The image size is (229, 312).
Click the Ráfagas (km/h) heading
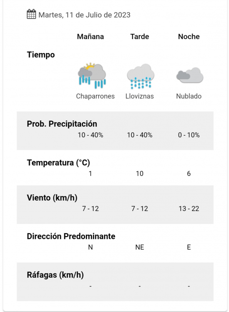click(55, 275)
